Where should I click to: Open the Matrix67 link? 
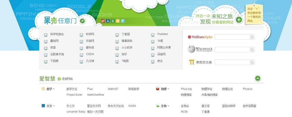pyautogui.click(x=113, y=89)
